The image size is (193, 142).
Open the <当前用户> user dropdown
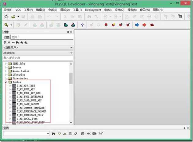click(71, 48)
